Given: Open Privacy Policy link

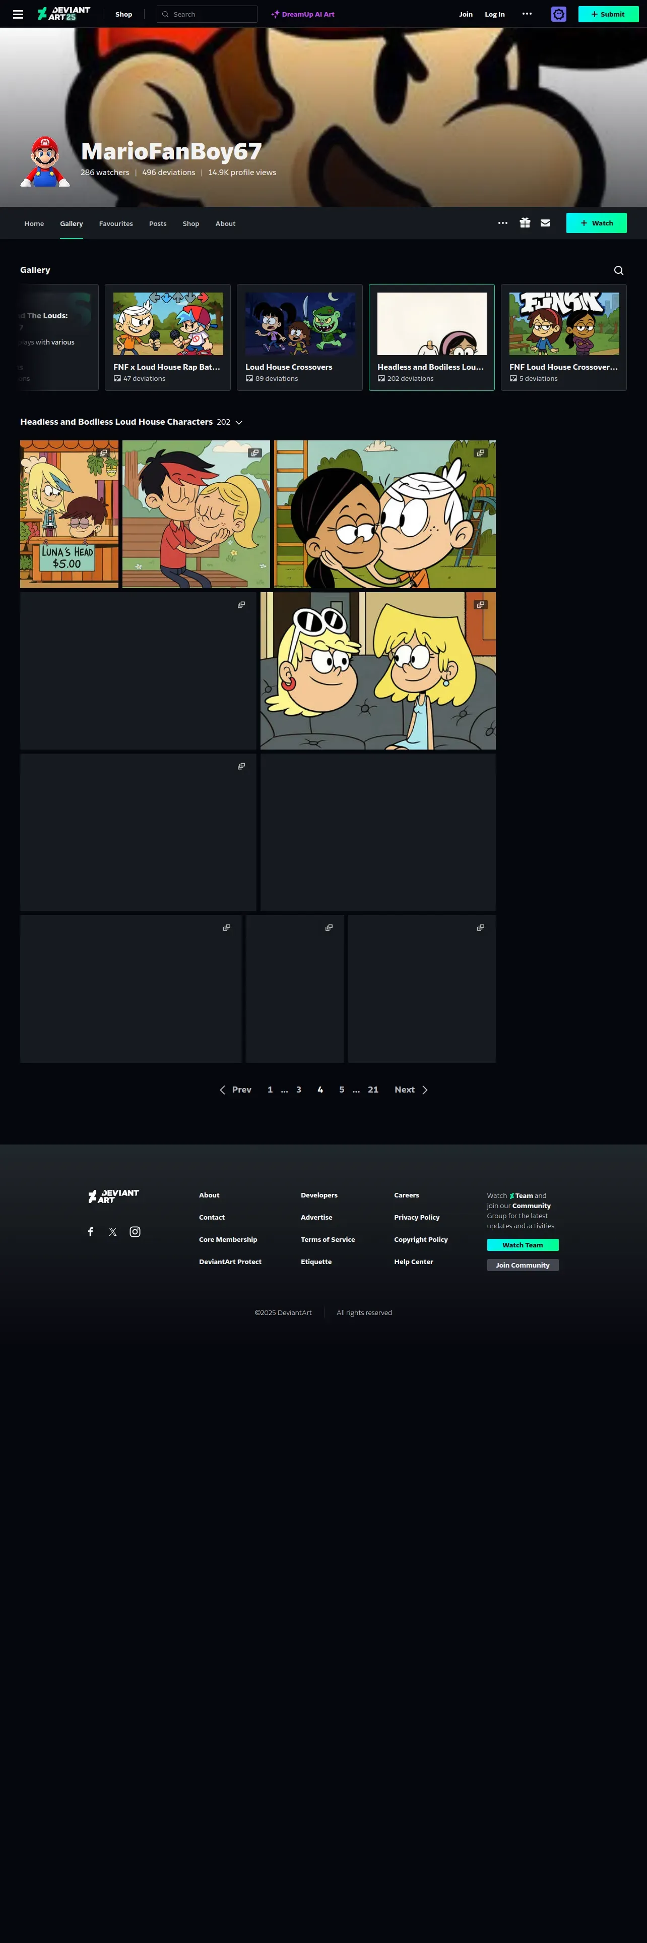Looking at the screenshot, I should point(417,1217).
